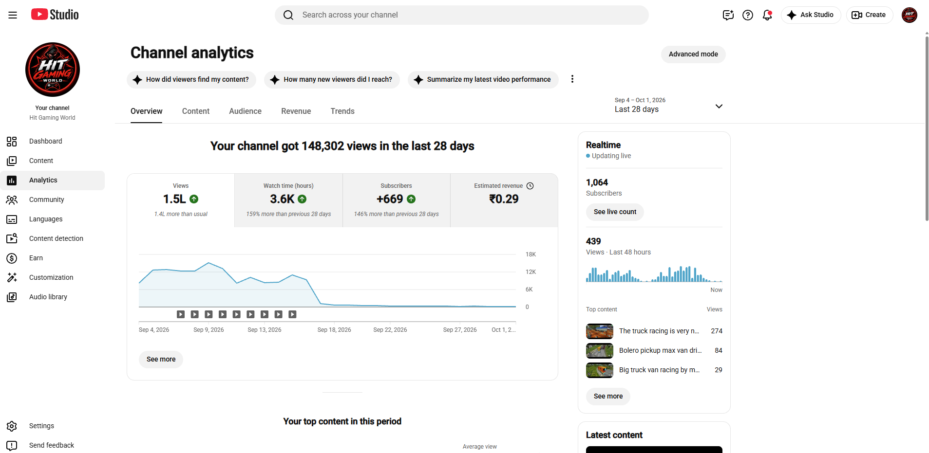This screenshot has width=929, height=453.
Task: Open the Help question mark icon
Action: coord(747,15)
